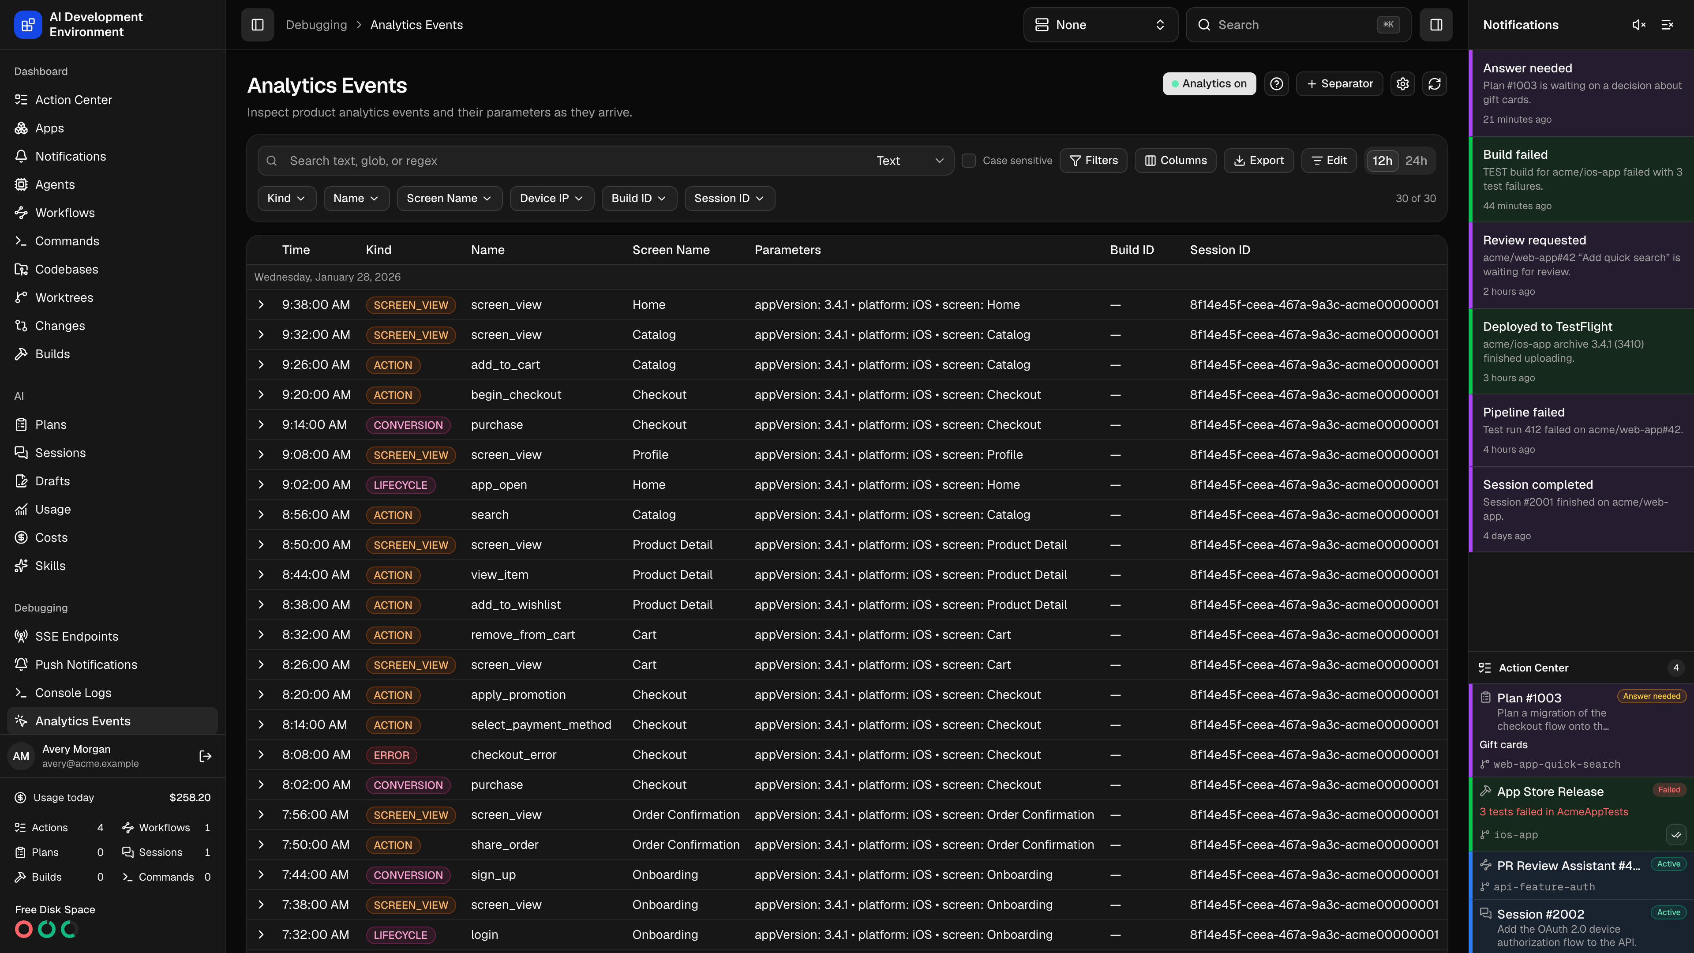Open notifications list options icon
The width and height of the screenshot is (1694, 953).
coord(1667,24)
